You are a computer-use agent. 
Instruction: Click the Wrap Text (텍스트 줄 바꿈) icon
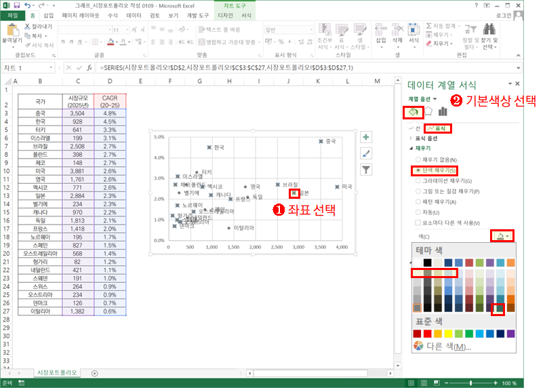pyautogui.click(x=201, y=30)
